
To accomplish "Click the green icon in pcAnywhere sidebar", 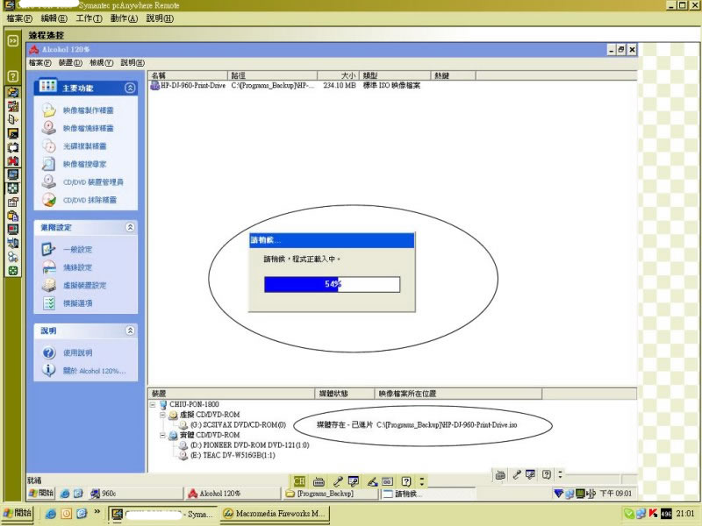I will tap(13, 271).
